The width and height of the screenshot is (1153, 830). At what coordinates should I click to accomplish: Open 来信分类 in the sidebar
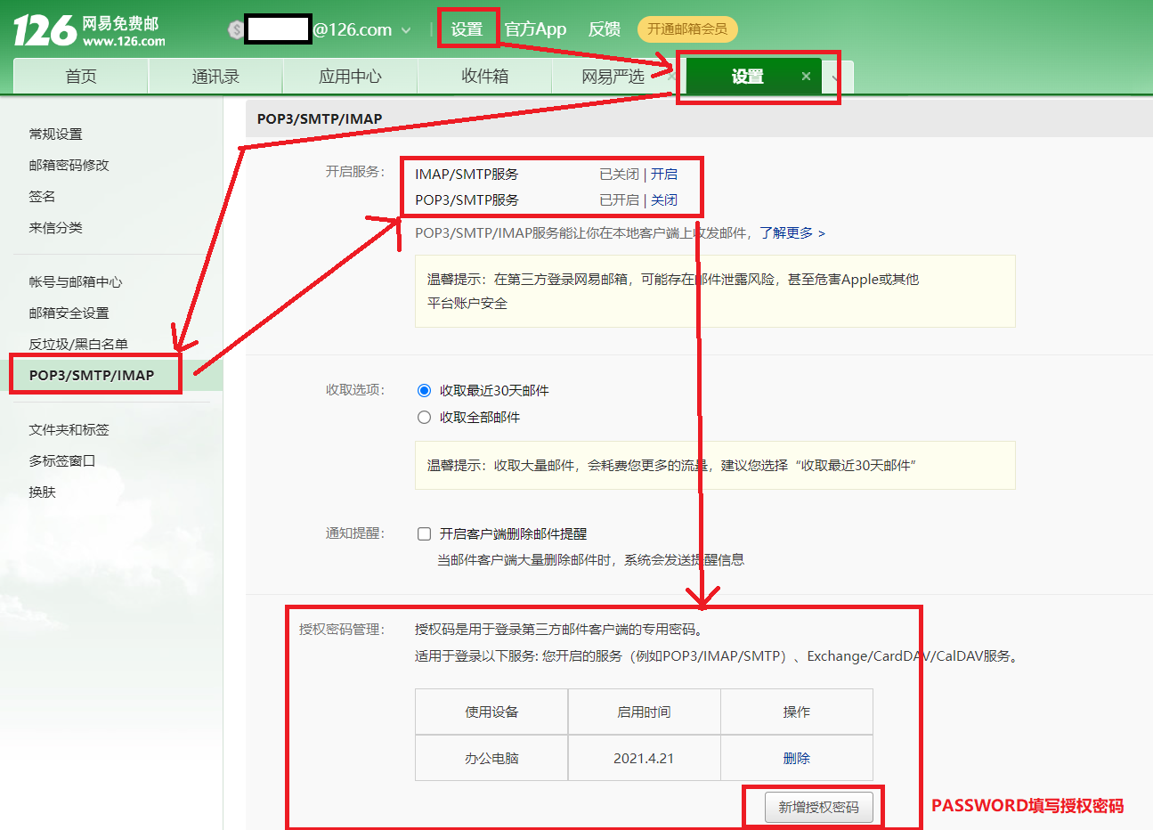55,227
